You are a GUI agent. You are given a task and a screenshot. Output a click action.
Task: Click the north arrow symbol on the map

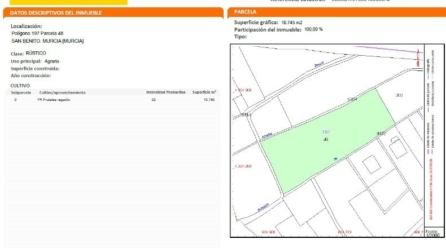[x=418, y=57]
